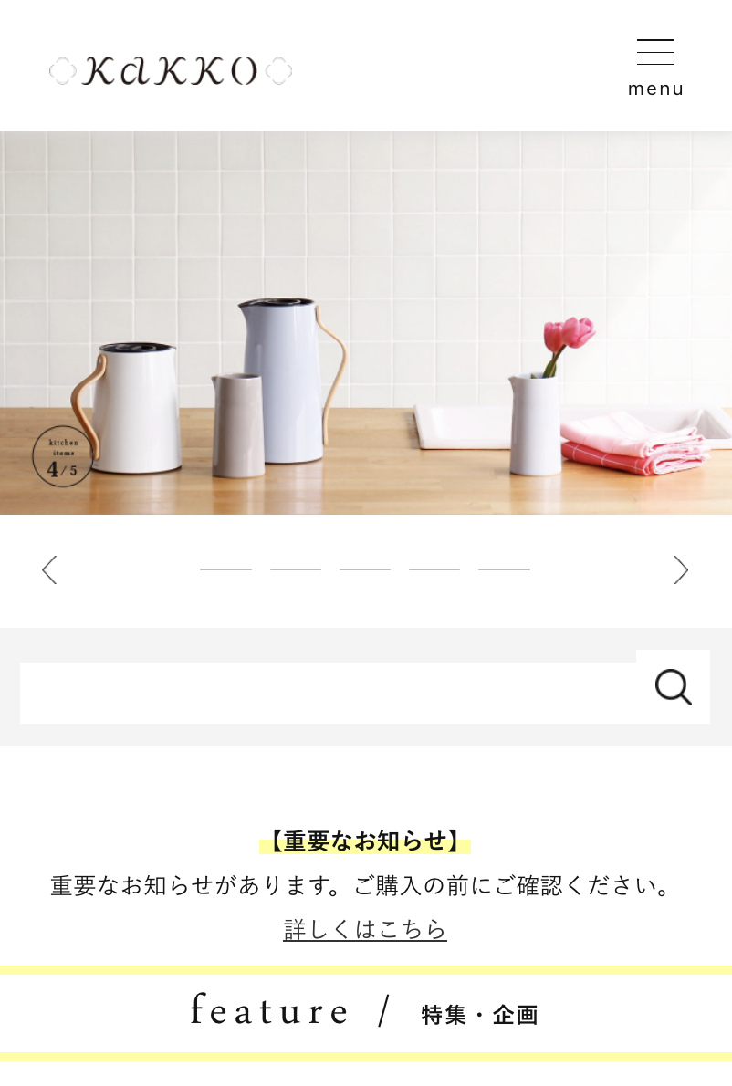Select the third slide indicator dash

(365, 569)
